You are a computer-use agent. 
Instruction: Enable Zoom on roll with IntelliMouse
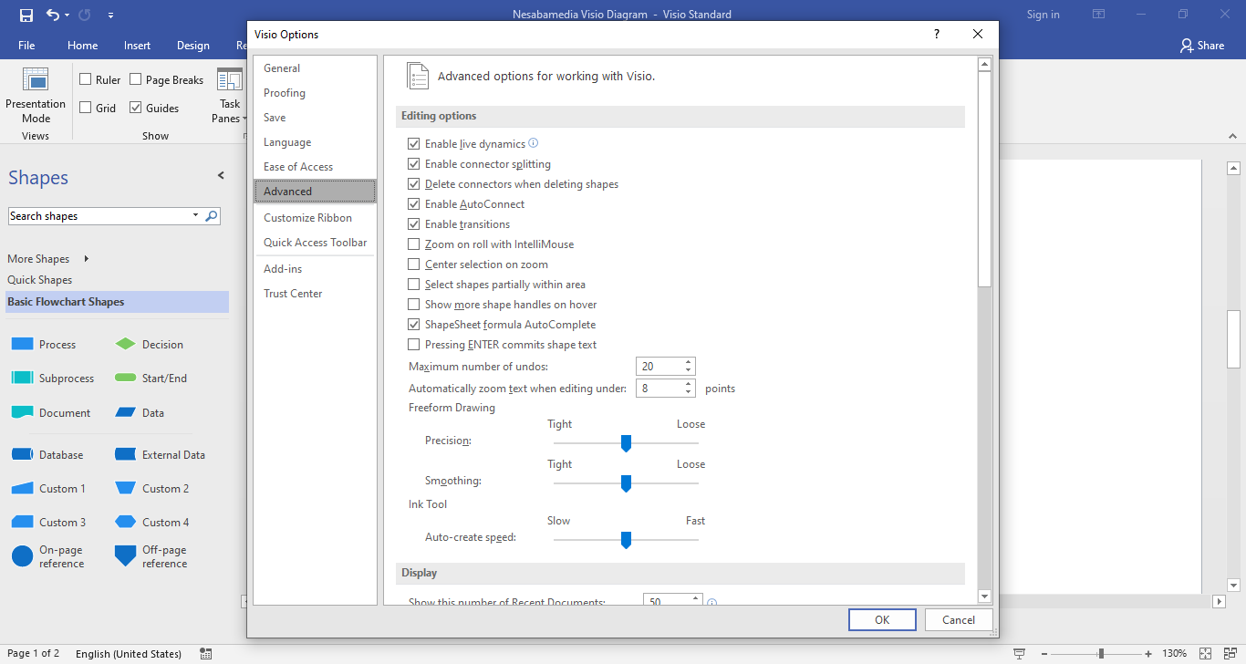click(x=414, y=244)
